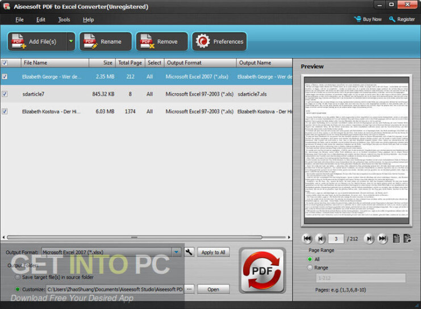This screenshot has height=309, width=421.
Task: Uncheck the Elizabeth George file checkbox
Action: coord(5,77)
